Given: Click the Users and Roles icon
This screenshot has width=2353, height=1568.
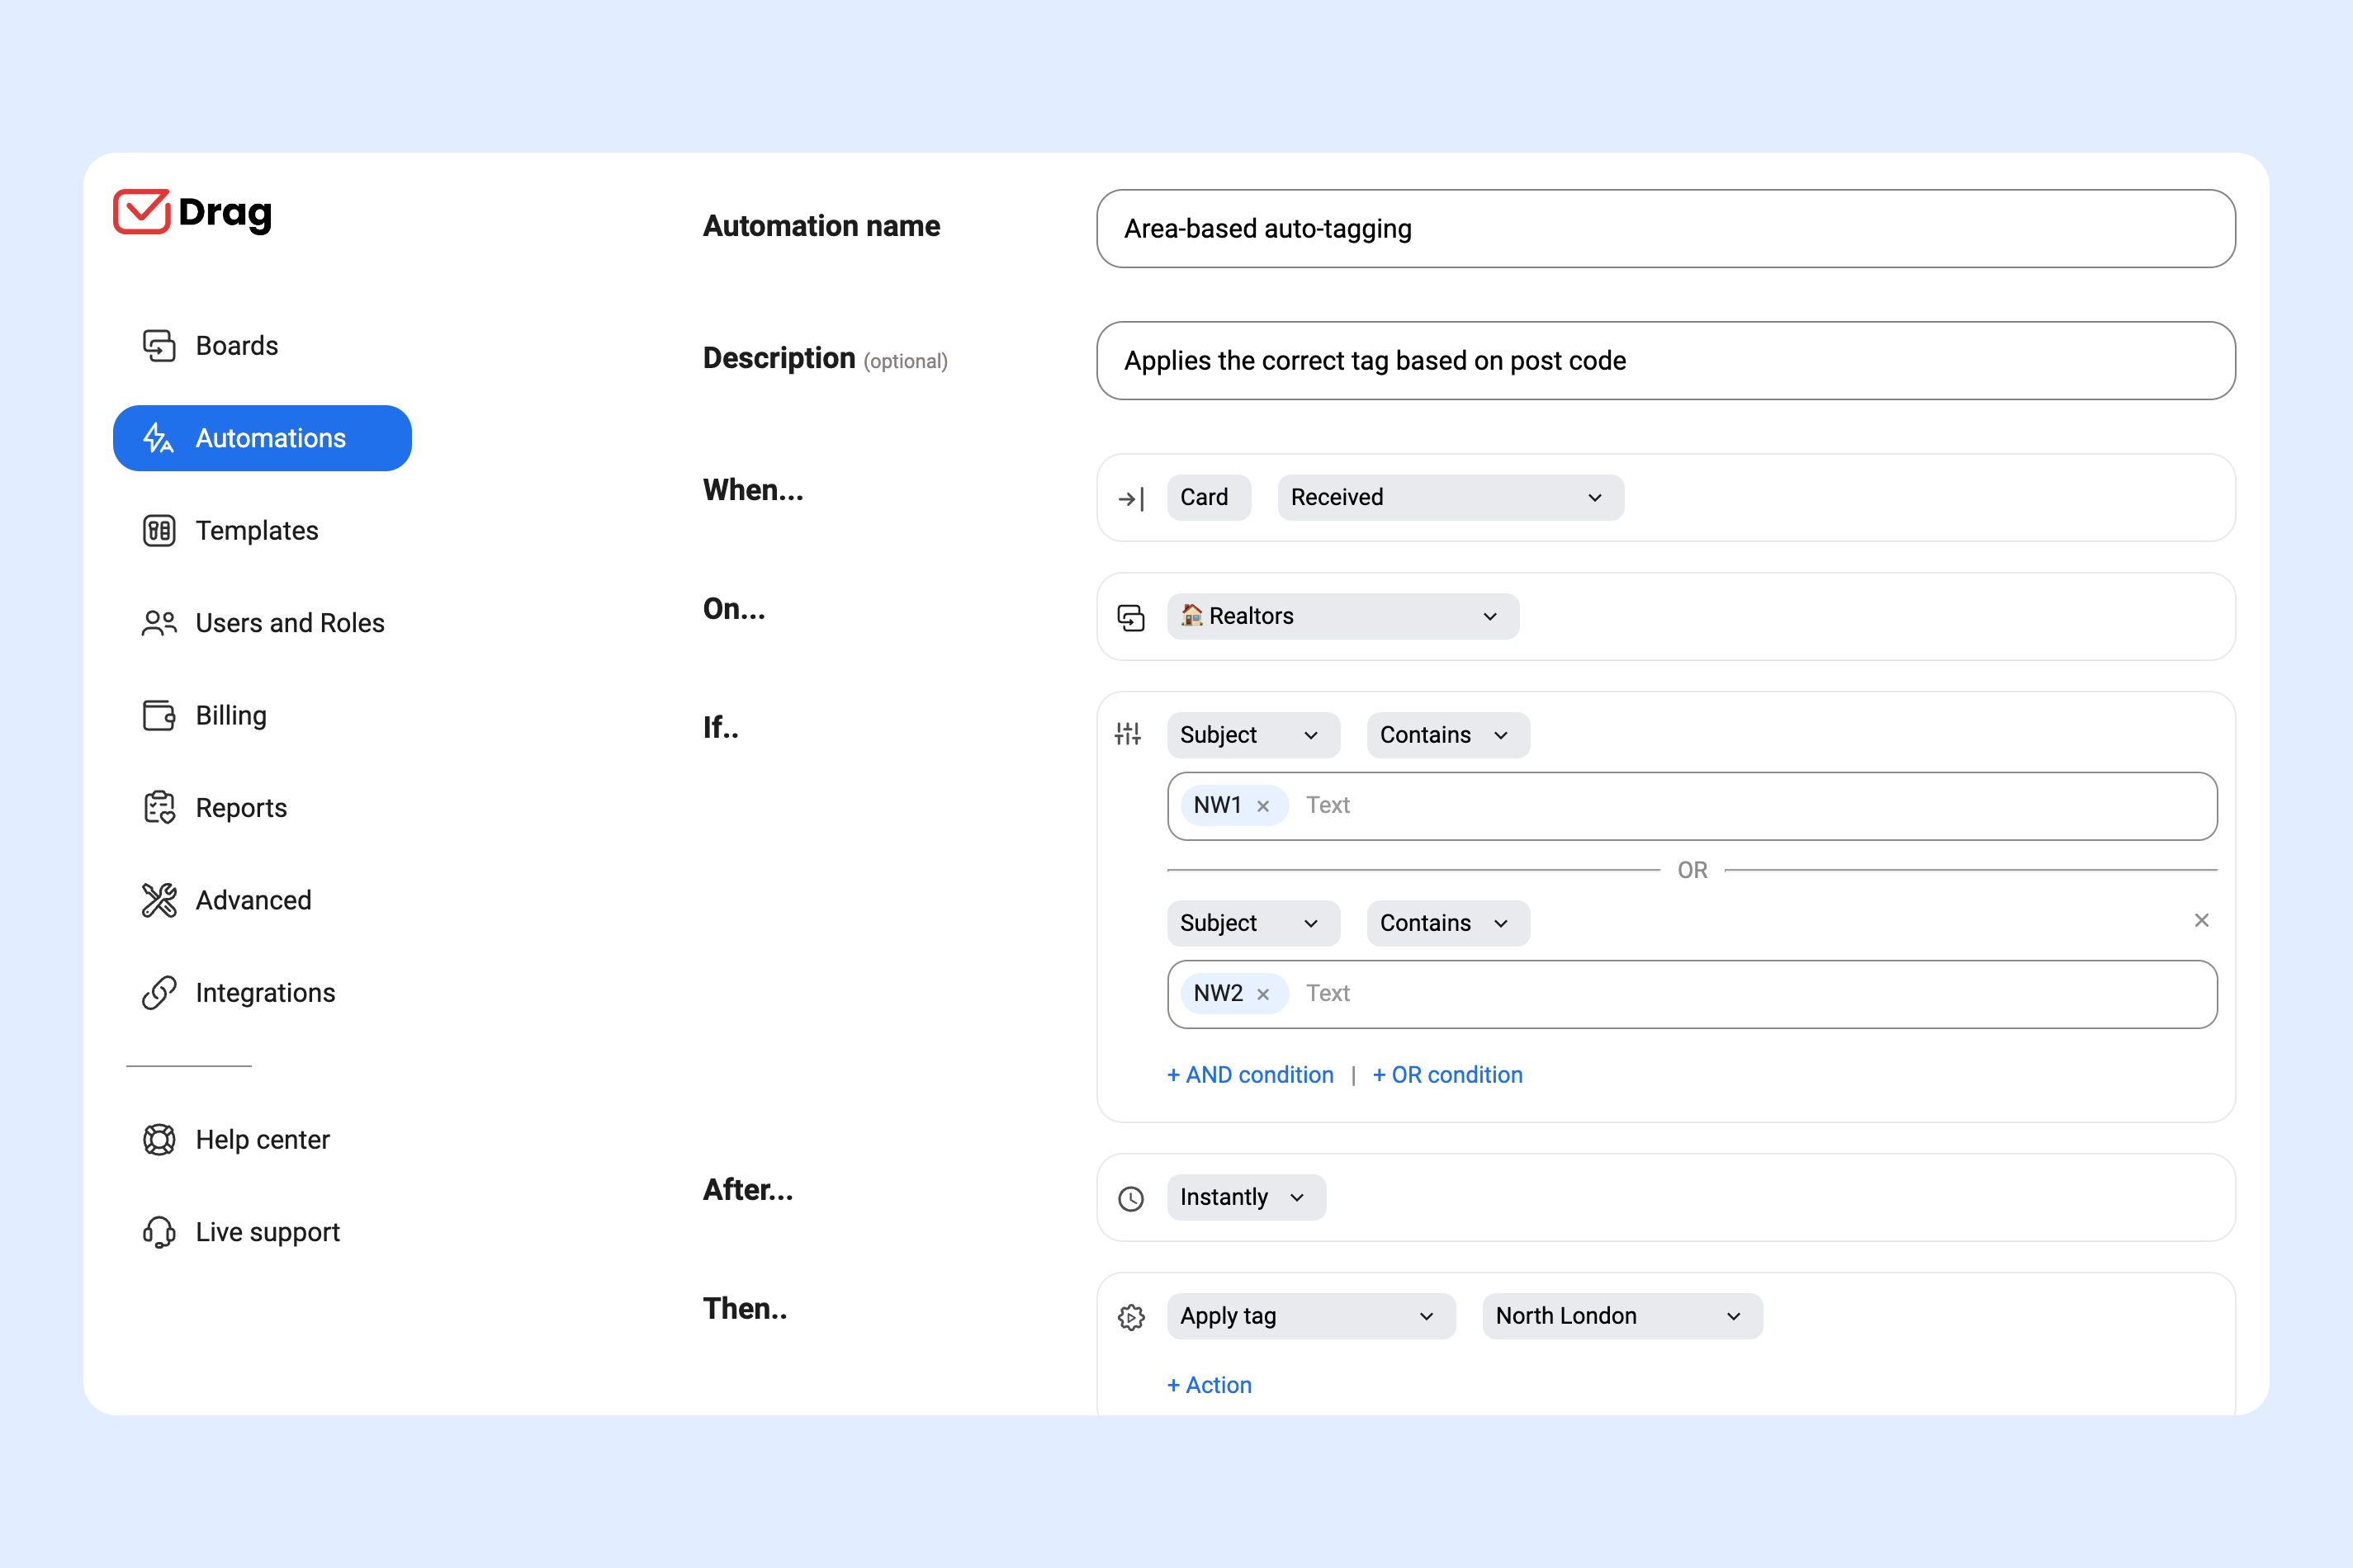Looking at the screenshot, I should [159, 623].
